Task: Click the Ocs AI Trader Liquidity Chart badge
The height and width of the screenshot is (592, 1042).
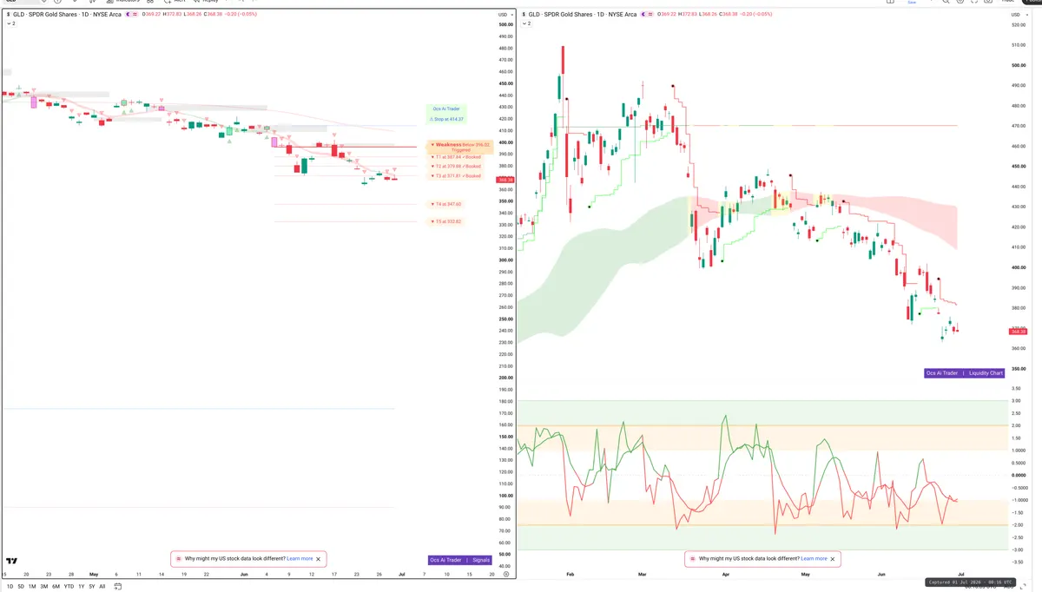Action: point(965,373)
